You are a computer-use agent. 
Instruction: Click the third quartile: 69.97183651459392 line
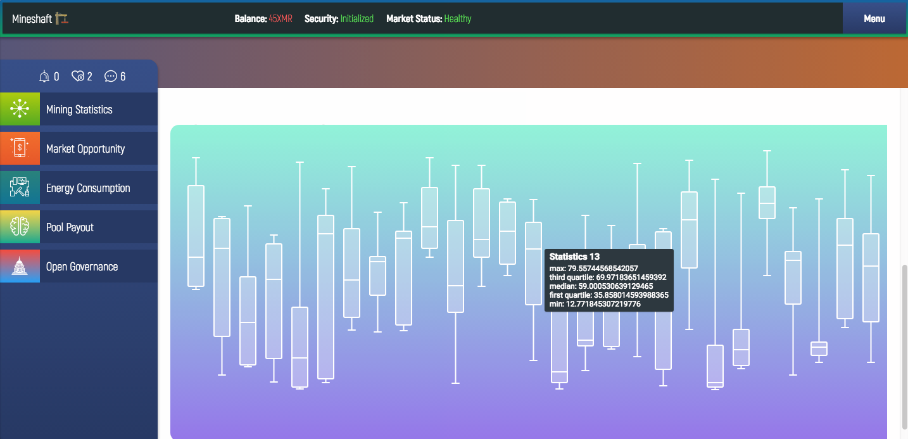[608, 277]
